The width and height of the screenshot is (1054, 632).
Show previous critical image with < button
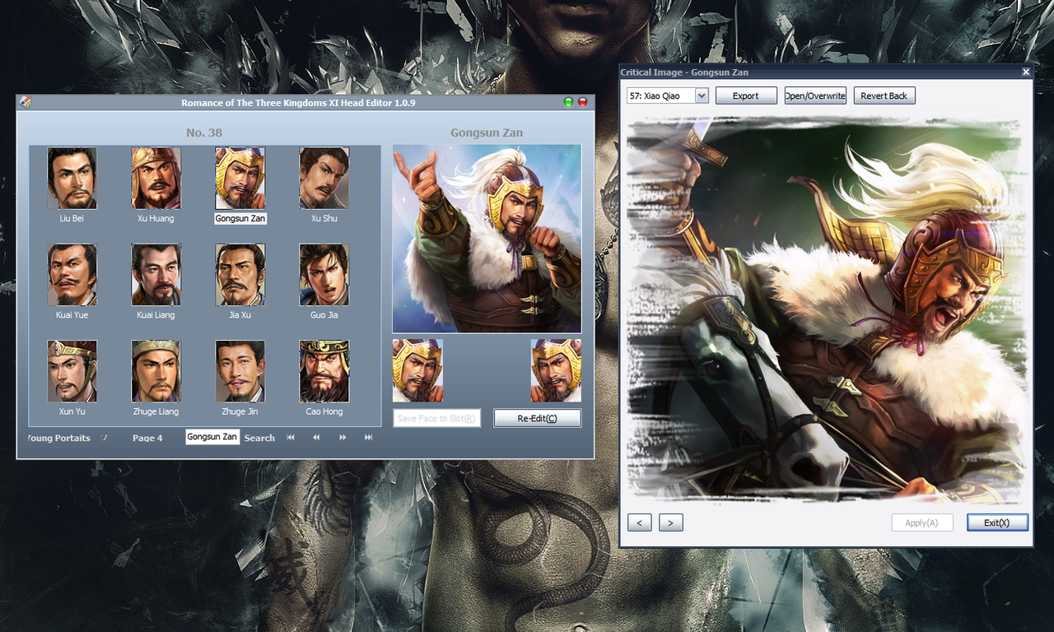(640, 523)
